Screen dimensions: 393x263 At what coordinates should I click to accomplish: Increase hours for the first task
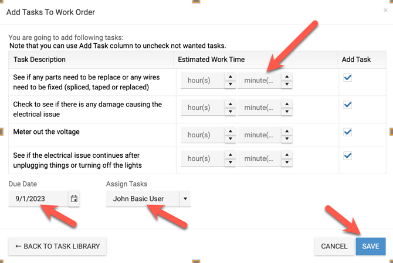point(231,77)
